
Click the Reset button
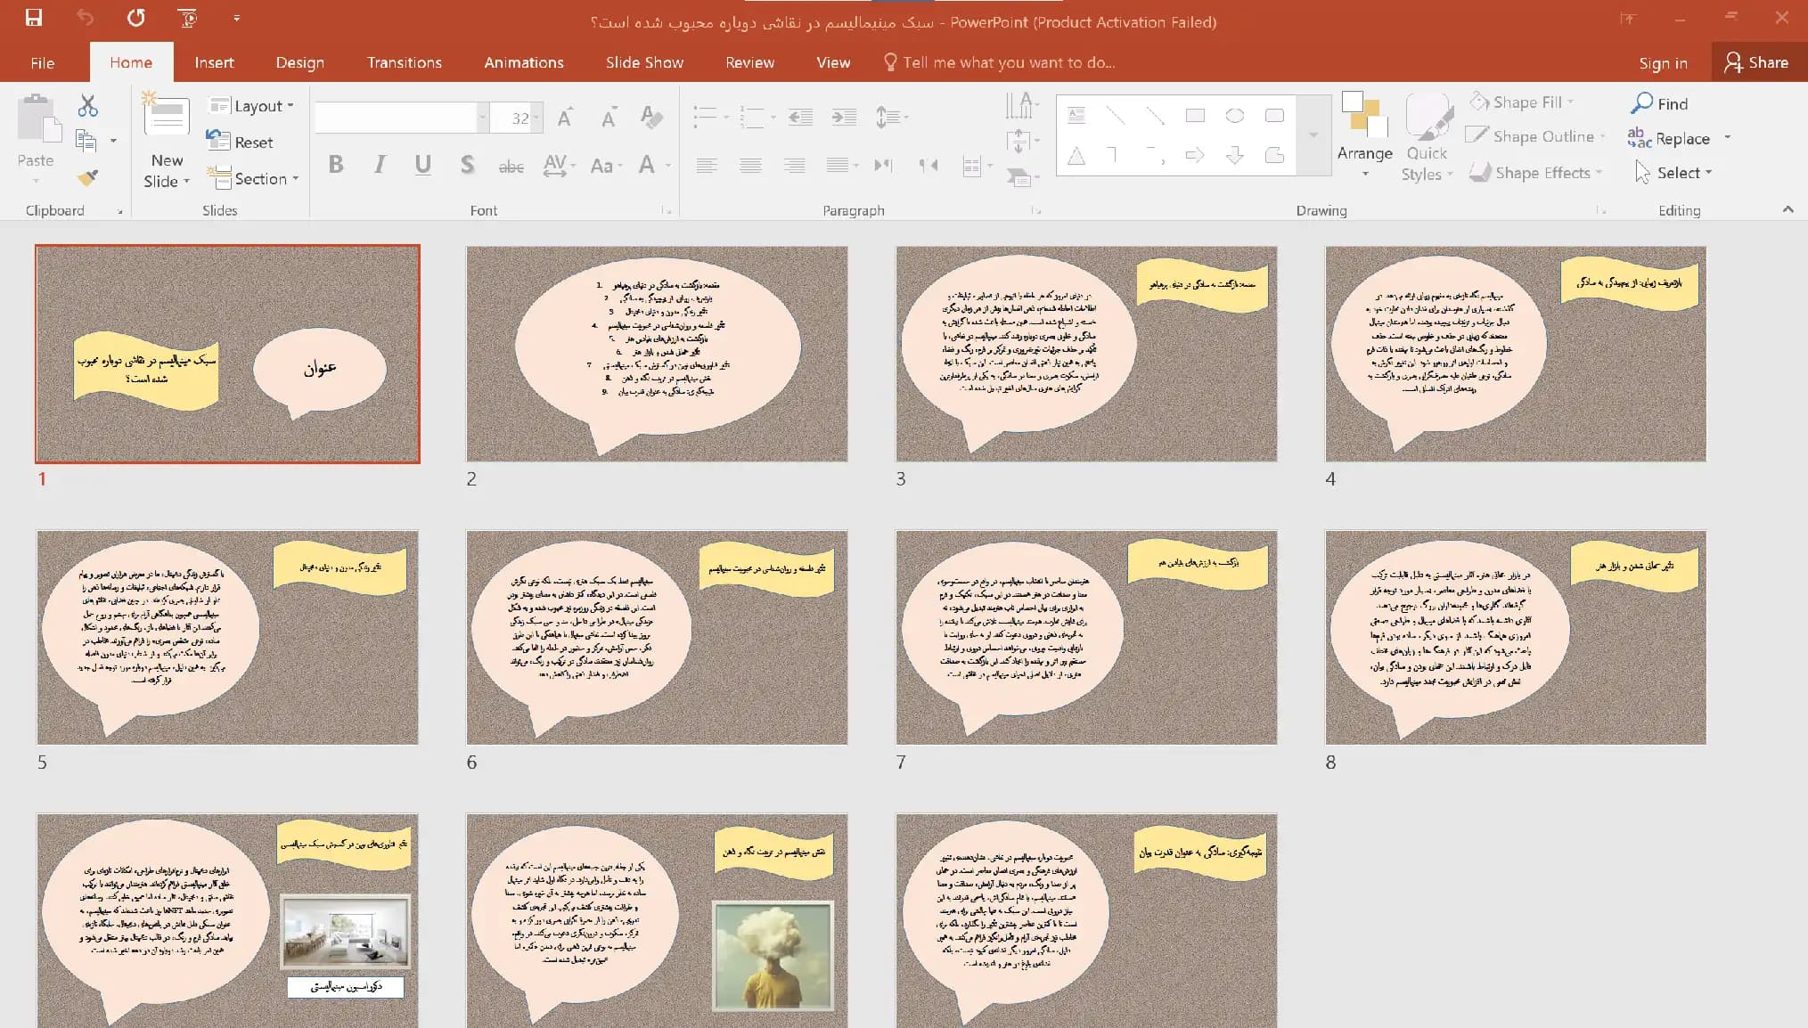click(241, 143)
